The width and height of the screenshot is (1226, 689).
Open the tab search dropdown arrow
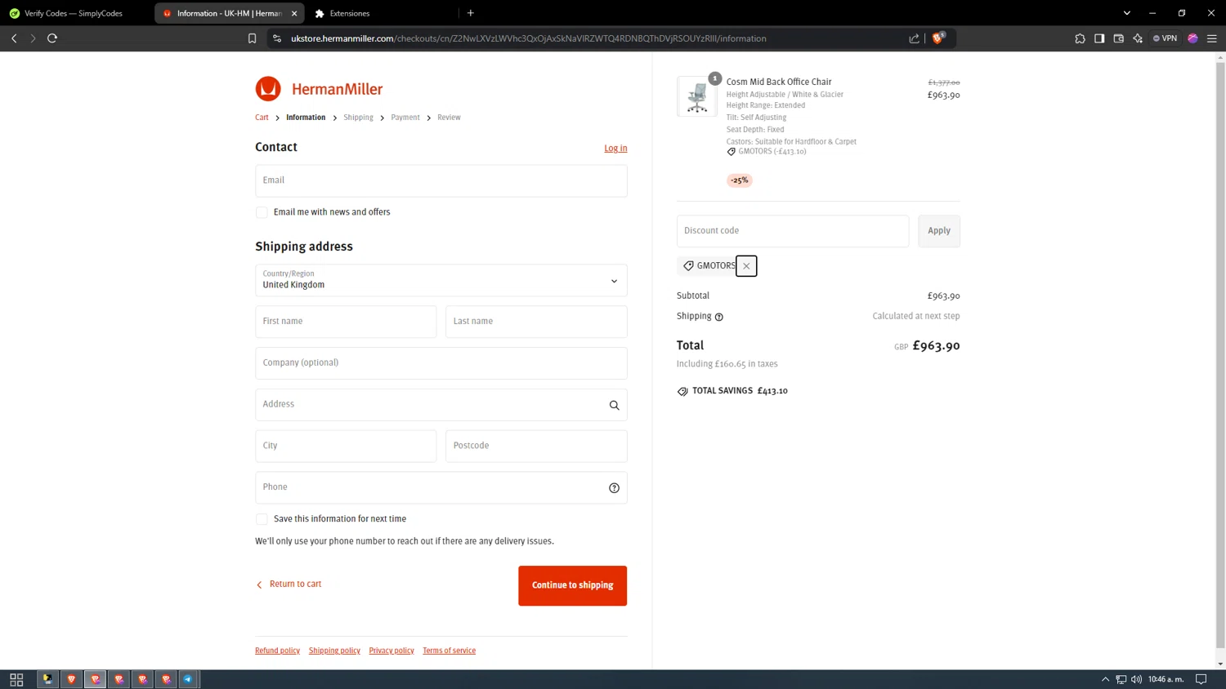pyautogui.click(x=1127, y=13)
